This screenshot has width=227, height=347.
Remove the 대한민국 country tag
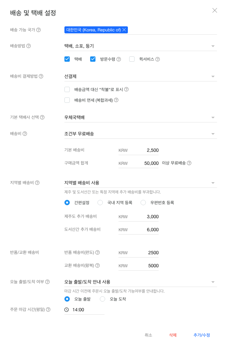click(x=124, y=30)
